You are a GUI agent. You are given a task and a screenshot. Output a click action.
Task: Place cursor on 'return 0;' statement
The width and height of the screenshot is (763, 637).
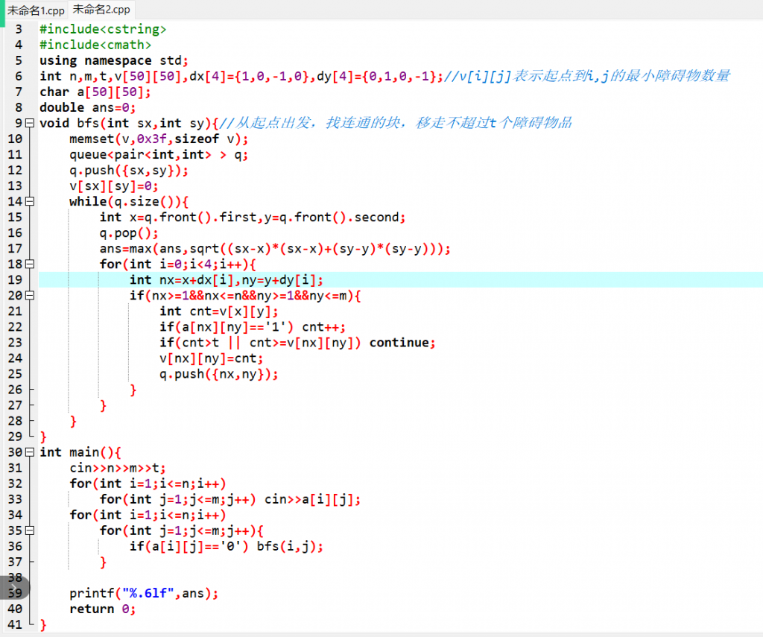(103, 609)
